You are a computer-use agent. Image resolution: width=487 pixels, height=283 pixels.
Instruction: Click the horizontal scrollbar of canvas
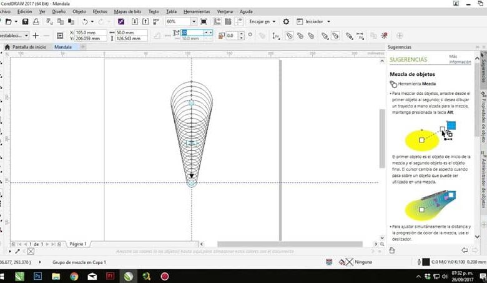coord(290,244)
